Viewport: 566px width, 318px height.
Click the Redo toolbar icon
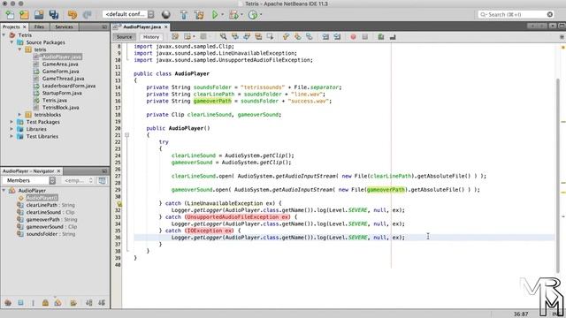pyautogui.click(x=87, y=15)
